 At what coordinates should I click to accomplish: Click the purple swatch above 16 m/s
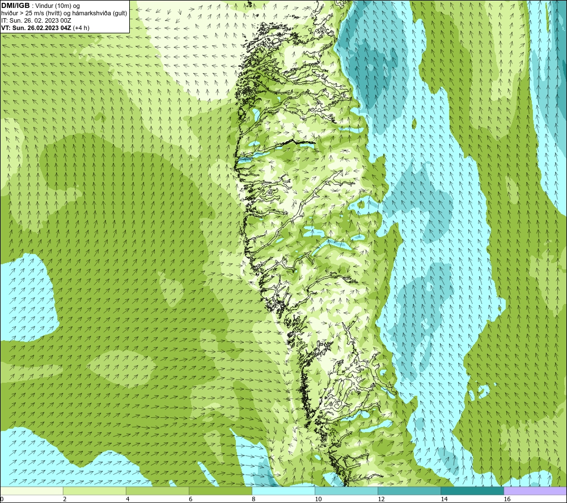pyautogui.click(x=535, y=491)
